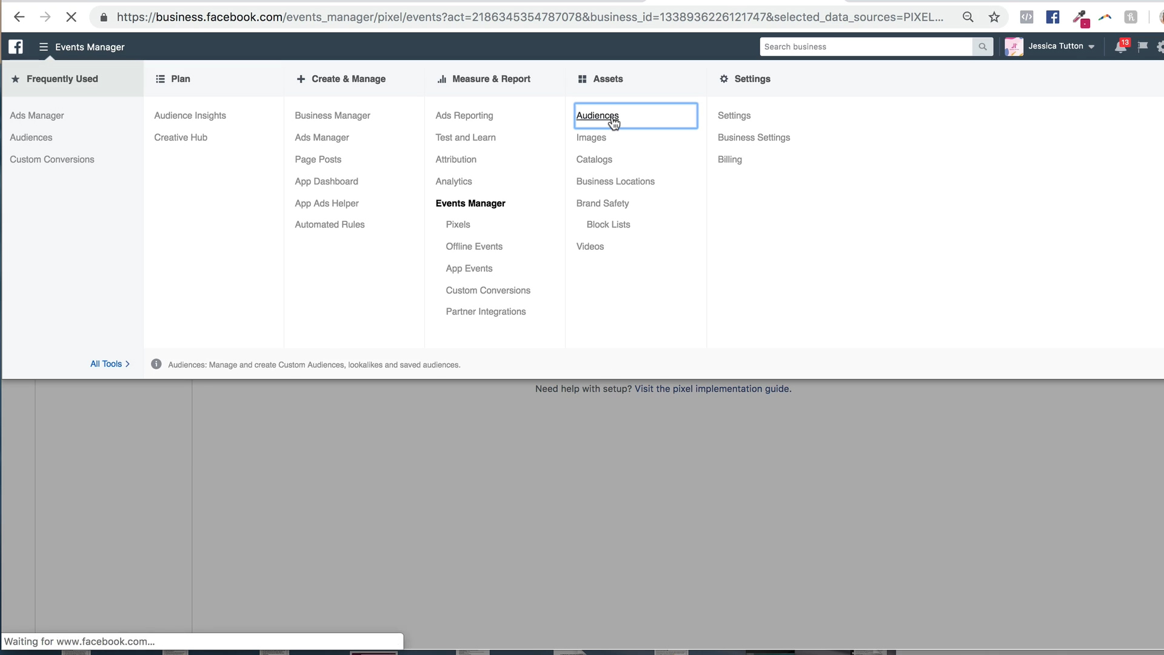Open notifications bell with 13 badge
The image size is (1164, 655).
point(1121,46)
